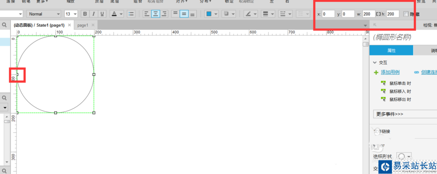Switch to the 说明 notes tab
Viewport: 437px width, 174px height.
point(425,50)
